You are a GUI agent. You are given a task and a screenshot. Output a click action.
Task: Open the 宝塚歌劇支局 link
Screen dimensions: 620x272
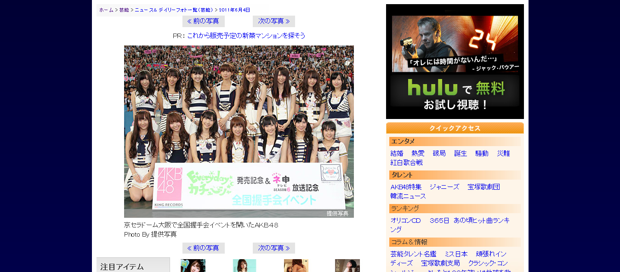pyautogui.click(x=440, y=263)
